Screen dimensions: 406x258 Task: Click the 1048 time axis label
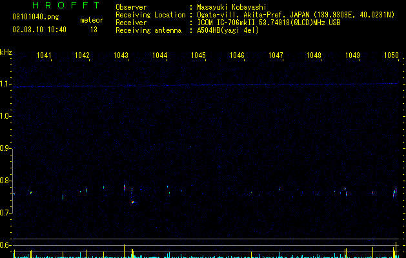click(x=314, y=55)
